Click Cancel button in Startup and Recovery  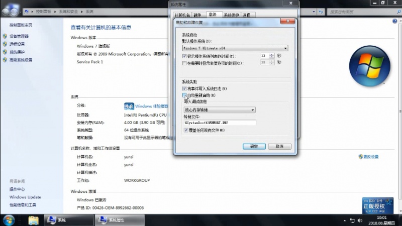(x=279, y=146)
